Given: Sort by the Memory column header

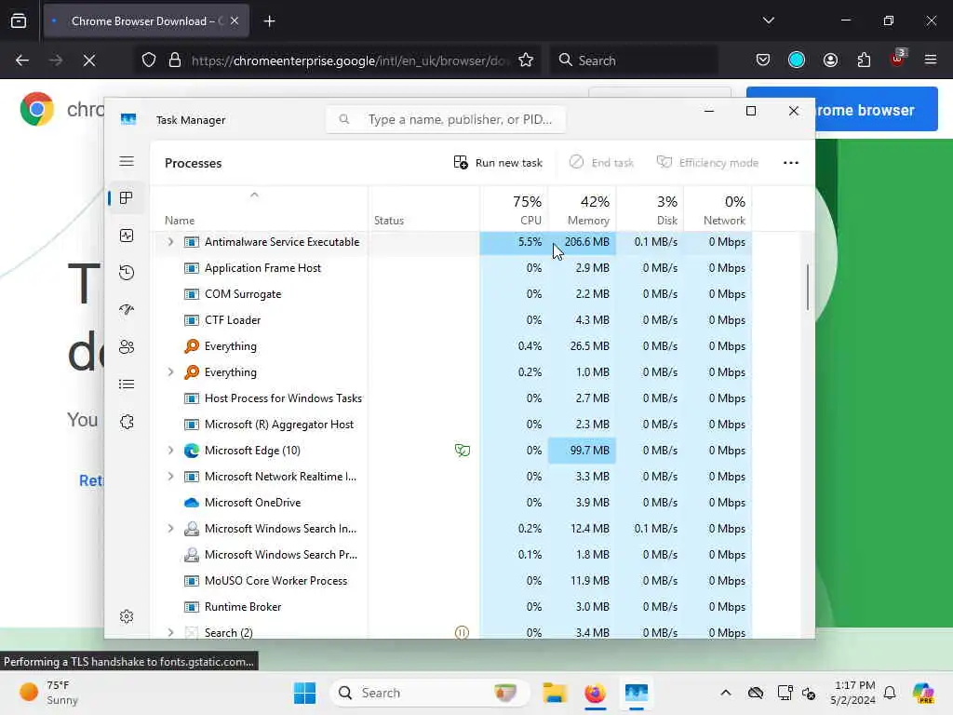Looking at the screenshot, I should point(582,209).
